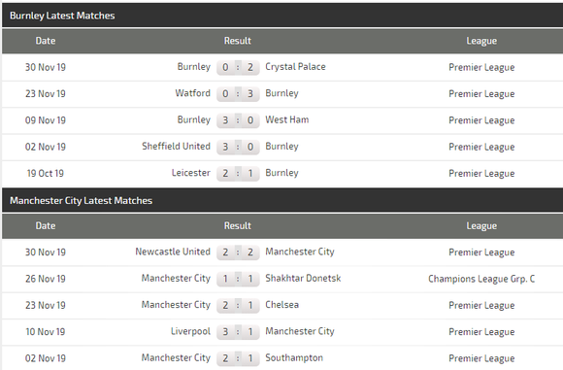Image resolution: width=563 pixels, height=370 pixels.
Task: Select the Sheffield United team name
Action: (176, 147)
